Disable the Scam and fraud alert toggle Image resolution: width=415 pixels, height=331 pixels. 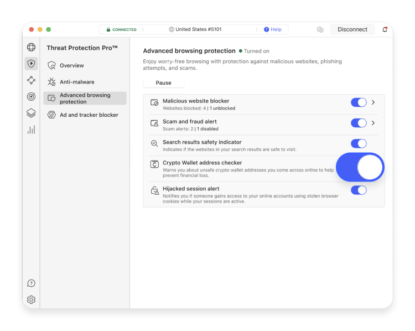(x=359, y=123)
